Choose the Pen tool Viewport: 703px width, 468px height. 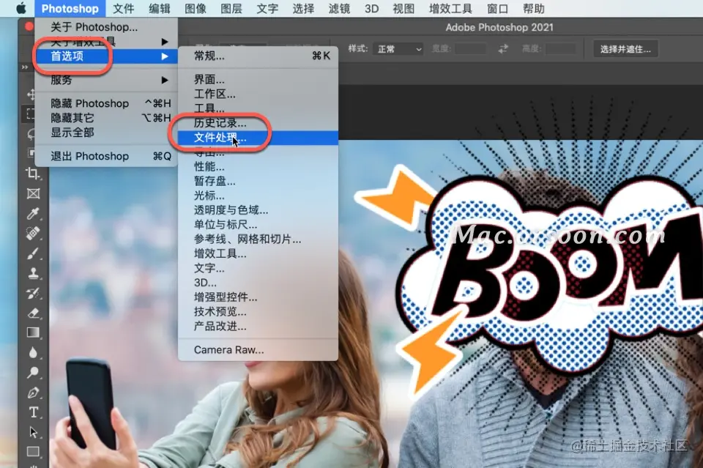33,393
